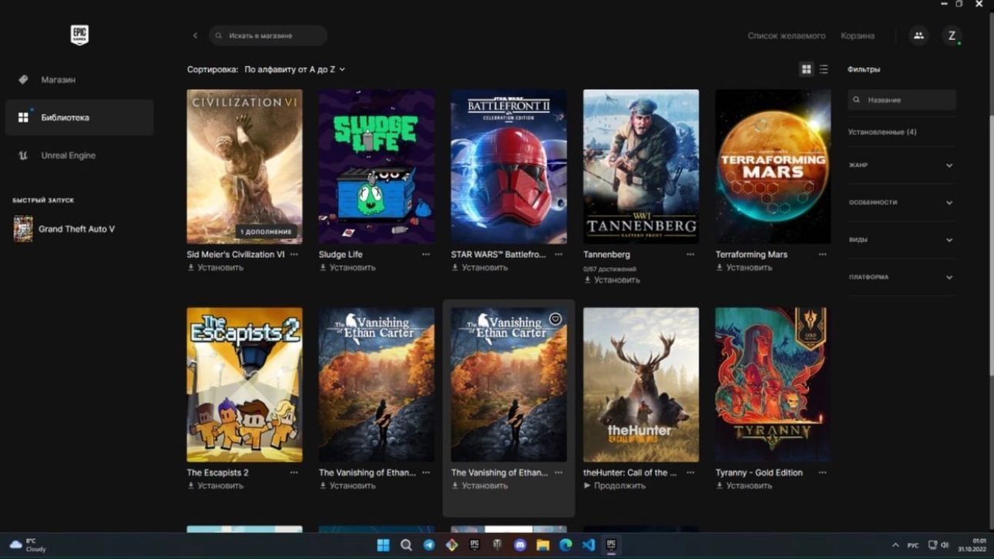Screen dimensions: 994x559
Task: Click The Escapists 2 cover art
Action: coord(244,385)
